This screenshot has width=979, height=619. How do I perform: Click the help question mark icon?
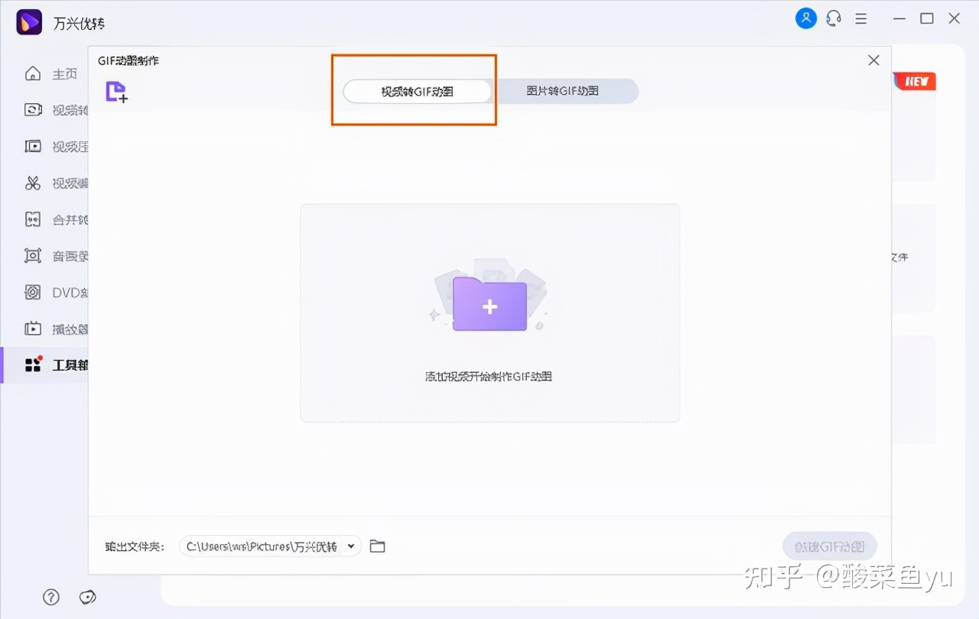pyautogui.click(x=50, y=597)
